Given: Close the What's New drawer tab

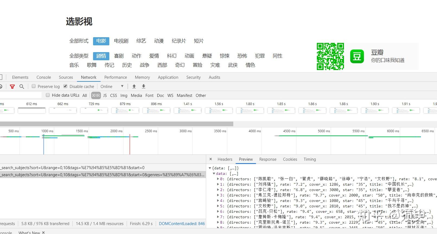Looking at the screenshot, I should pyautogui.click(x=43, y=233).
